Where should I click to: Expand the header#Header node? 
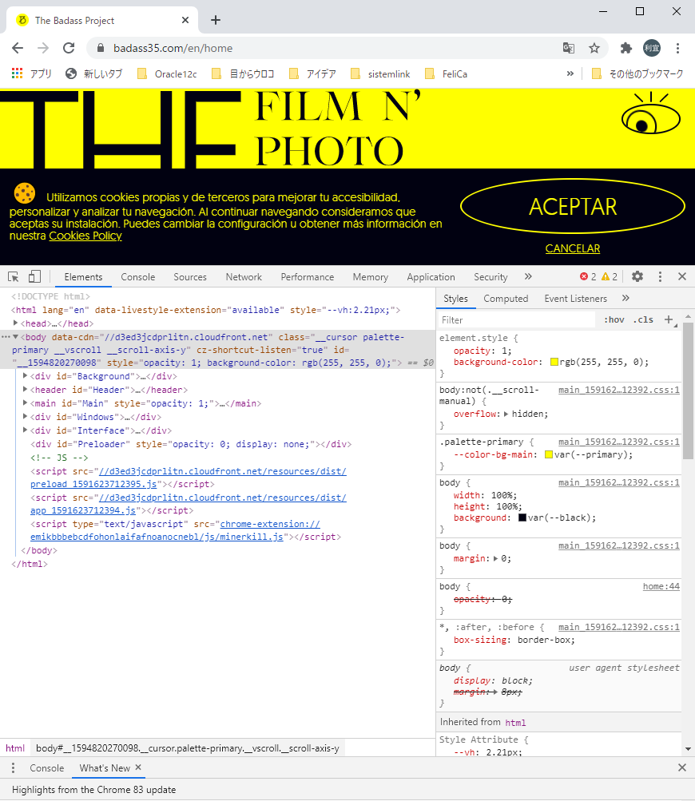click(25, 389)
